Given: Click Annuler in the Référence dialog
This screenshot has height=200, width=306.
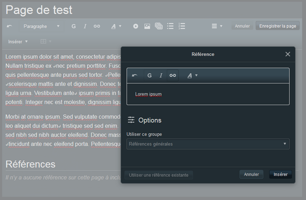Looking at the screenshot, I should (x=251, y=174).
